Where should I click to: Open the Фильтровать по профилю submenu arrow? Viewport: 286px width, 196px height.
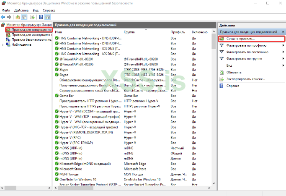[283, 45]
